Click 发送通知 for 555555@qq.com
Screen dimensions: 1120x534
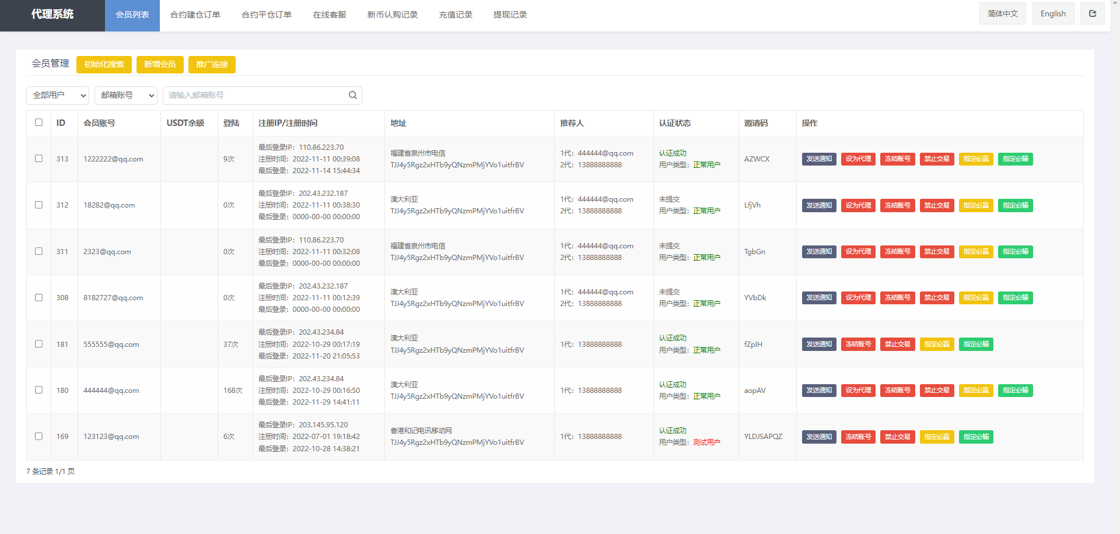[819, 344]
